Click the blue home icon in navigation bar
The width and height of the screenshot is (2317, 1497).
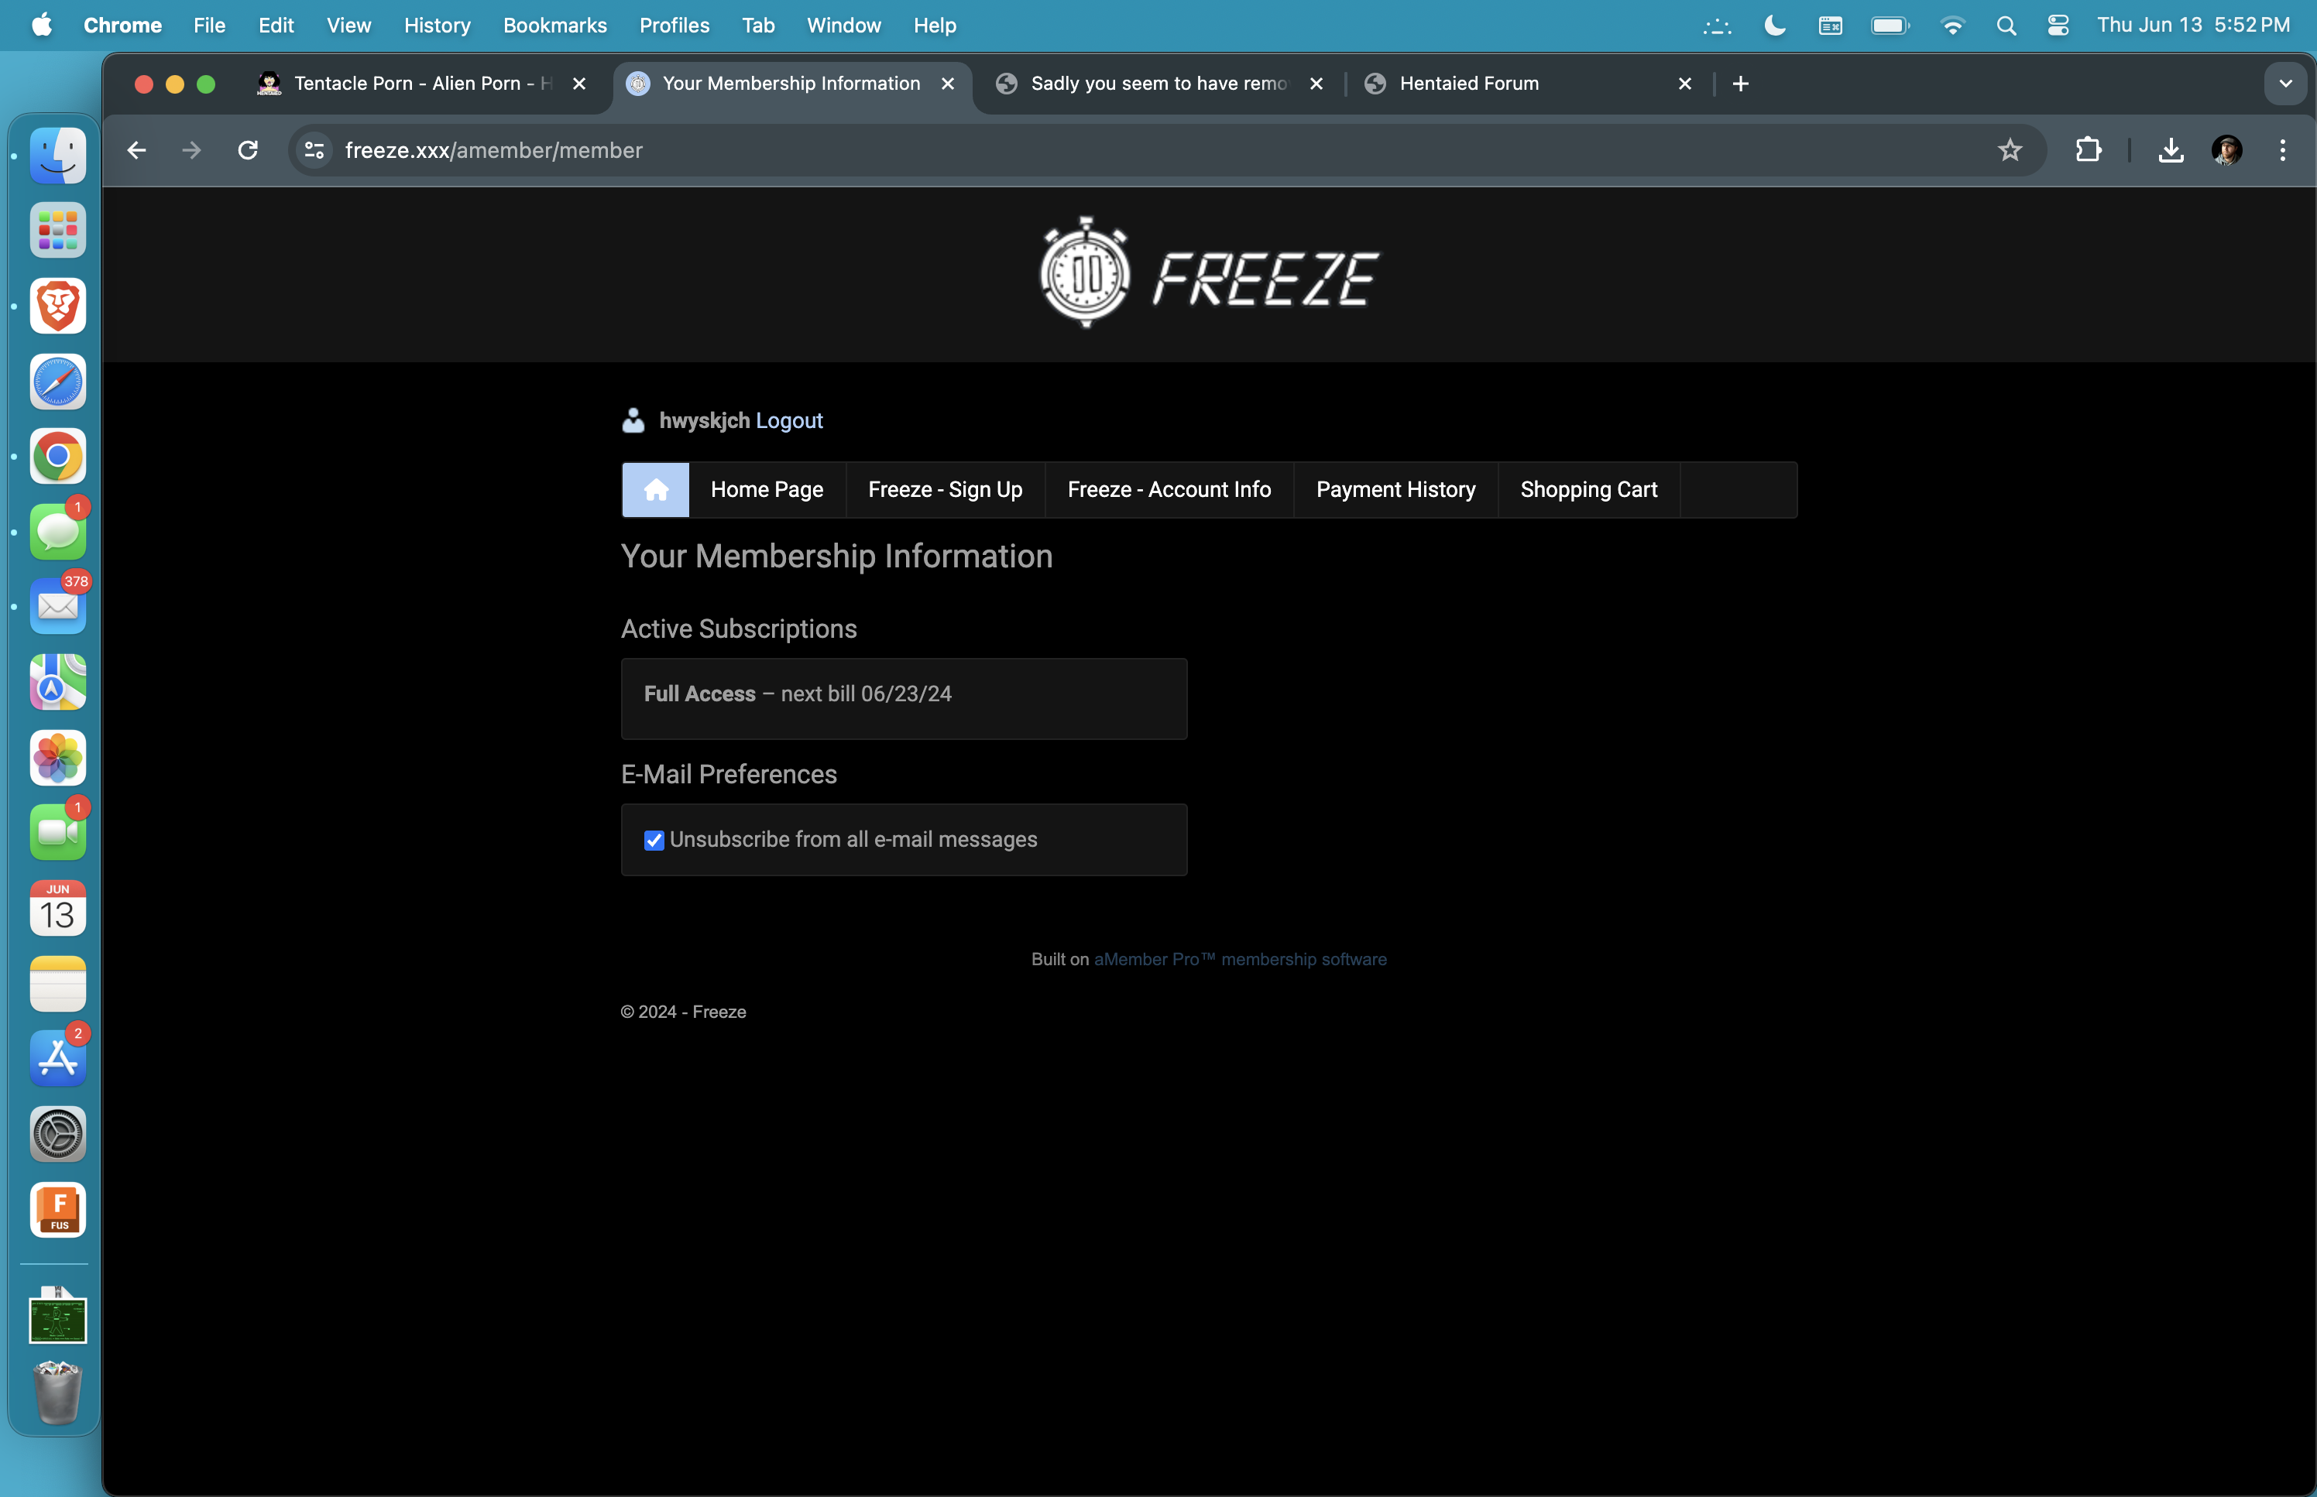click(655, 490)
